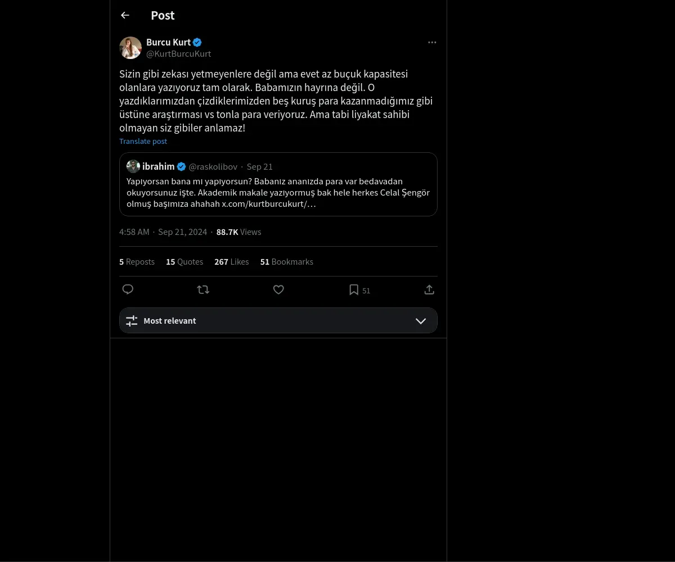Open Burcu Kurt's profile picture
Image resolution: width=675 pixels, height=562 pixels.
click(130, 48)
